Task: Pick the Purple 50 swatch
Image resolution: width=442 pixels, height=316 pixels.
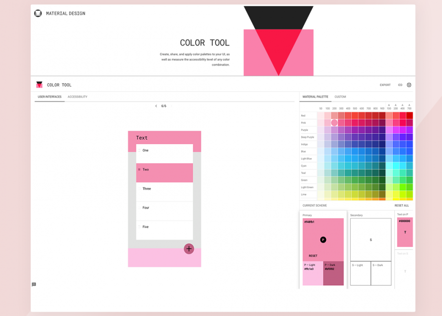Action: pyautogui.click(x=320, y=130)
